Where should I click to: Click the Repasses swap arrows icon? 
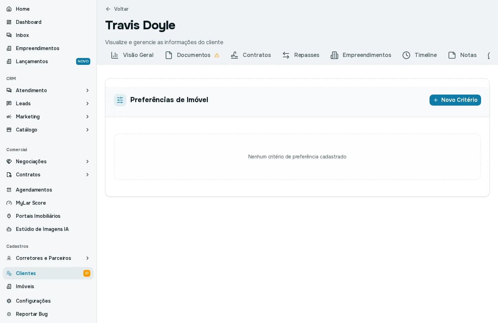tap(286, 55)
